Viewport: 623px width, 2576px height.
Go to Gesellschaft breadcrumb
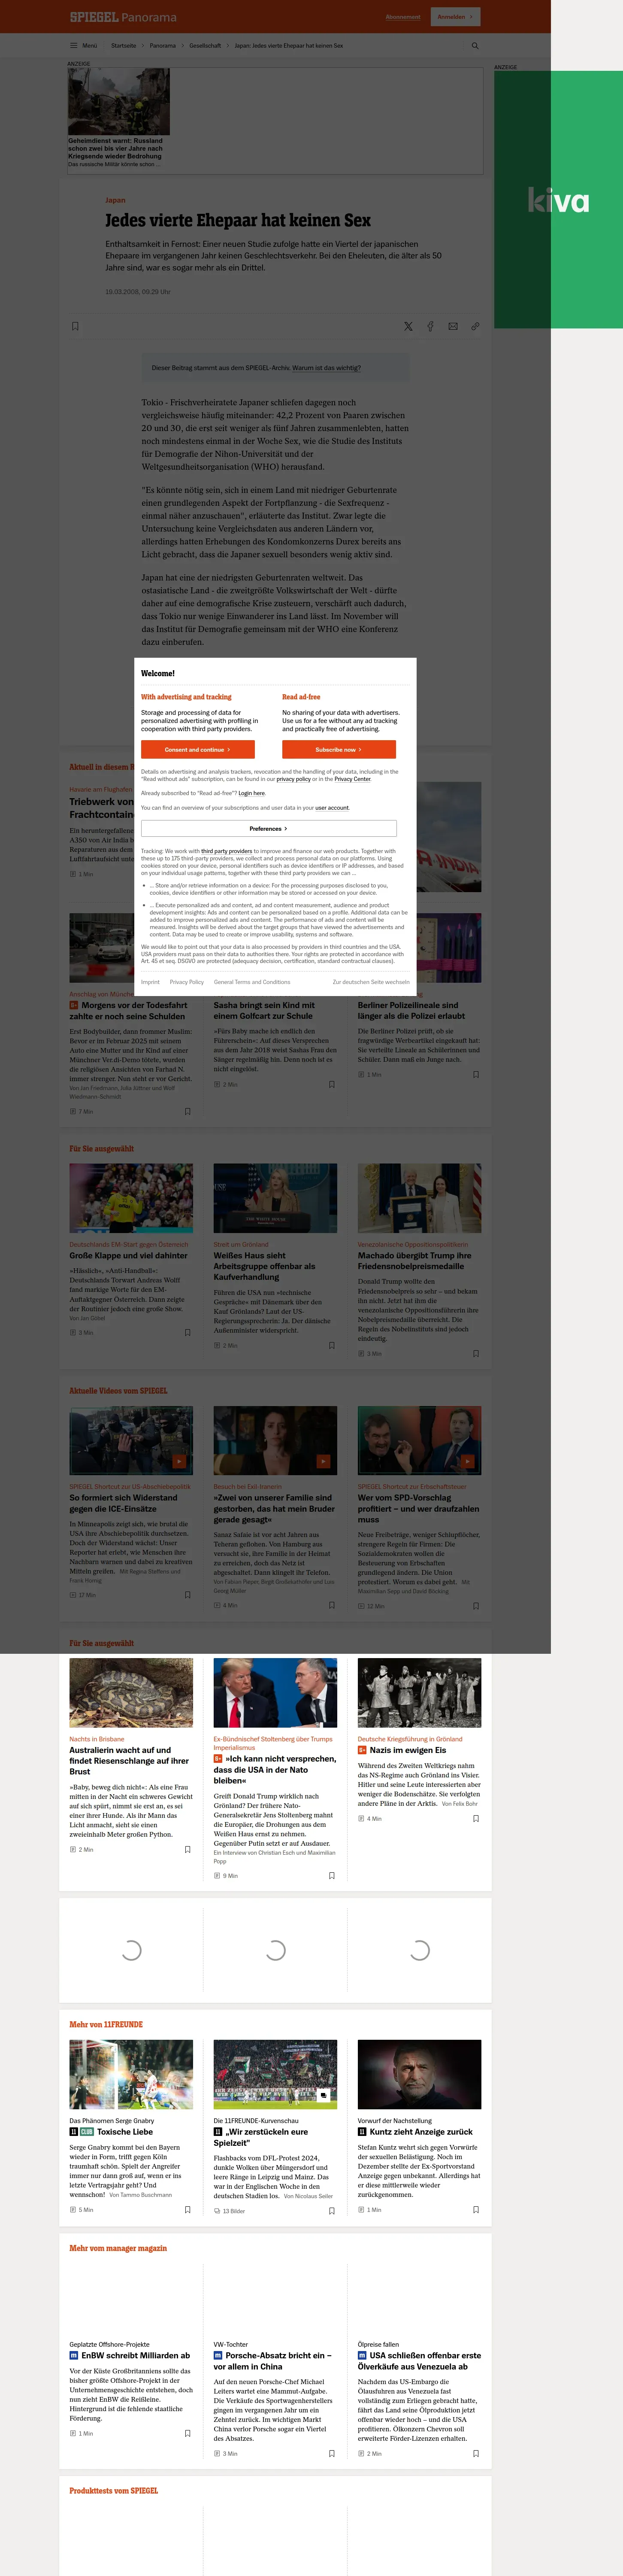[x=205, y=45]
